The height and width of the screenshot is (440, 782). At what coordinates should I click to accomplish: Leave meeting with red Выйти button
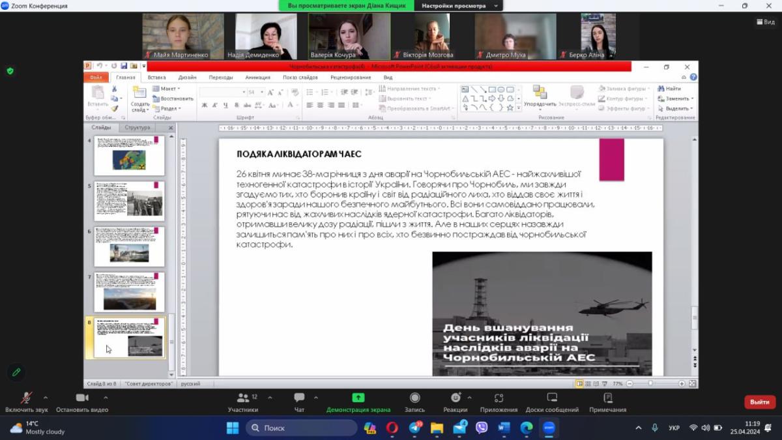coord(759,402)
